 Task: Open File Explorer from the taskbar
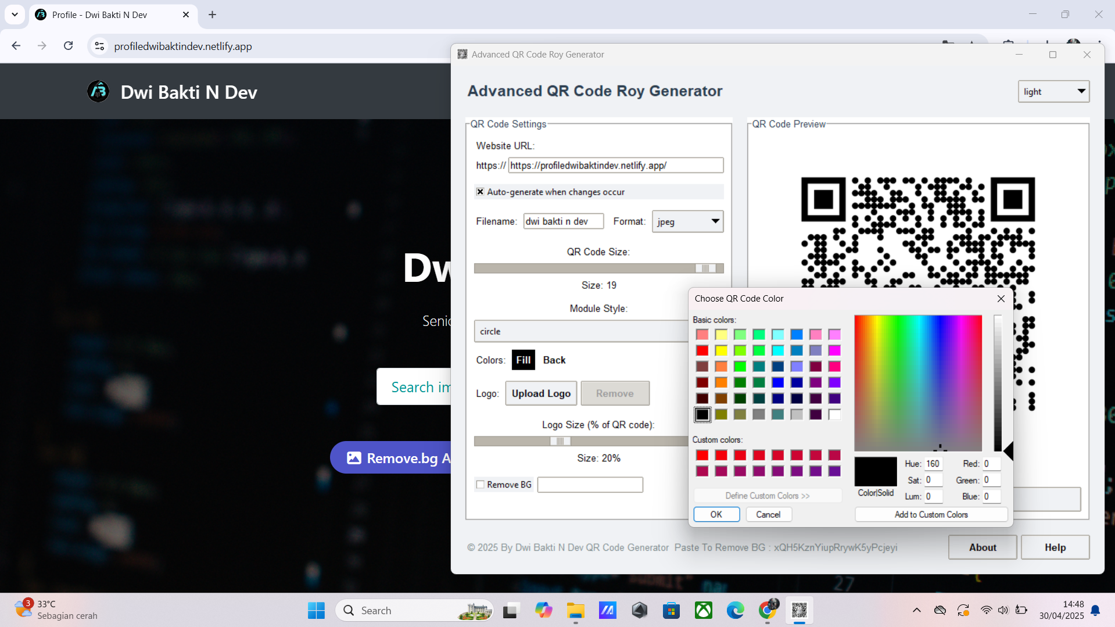click(x=576, y=610)
